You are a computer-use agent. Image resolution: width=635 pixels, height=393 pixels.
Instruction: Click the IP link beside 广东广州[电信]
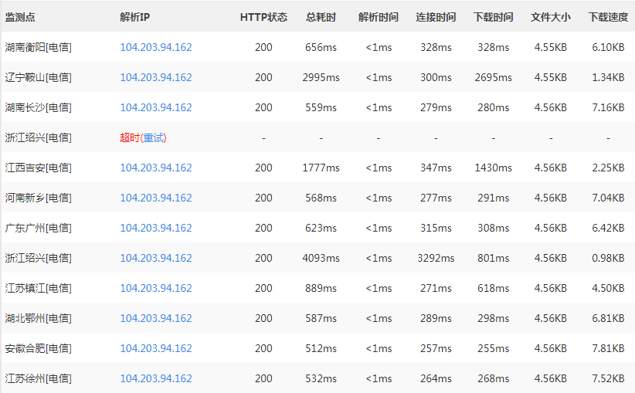(x=156, y=229)
